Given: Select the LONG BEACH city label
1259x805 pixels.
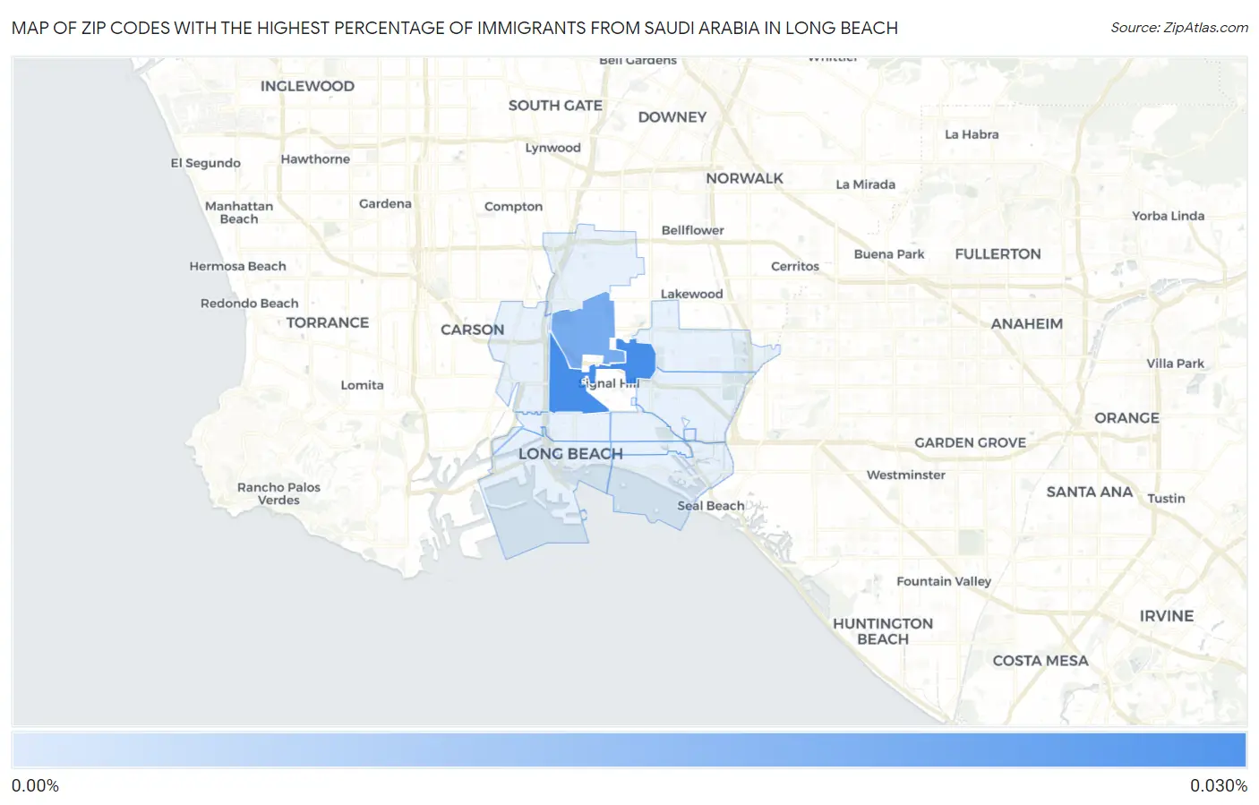Looking at the screenshot, I should tap(570, 454).
